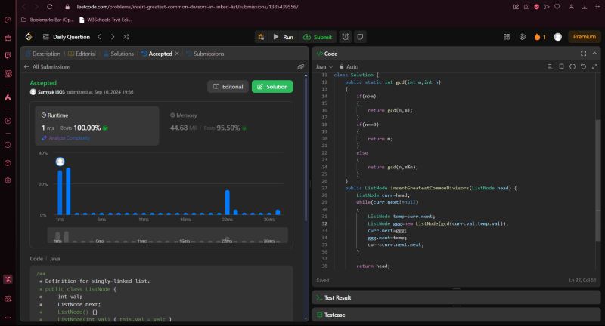Click the 22ms bar in runtime chart

pyautogui.click(x=228, y=202)
